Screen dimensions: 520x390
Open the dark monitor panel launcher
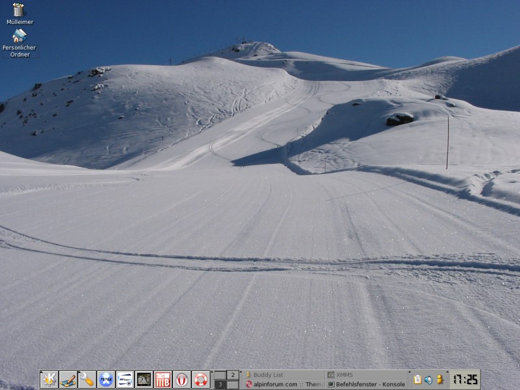pyautogui.click(x=144, y=379)
